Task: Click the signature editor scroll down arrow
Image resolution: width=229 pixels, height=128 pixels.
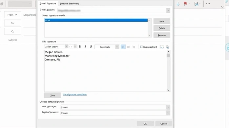Action: (168, 90)
